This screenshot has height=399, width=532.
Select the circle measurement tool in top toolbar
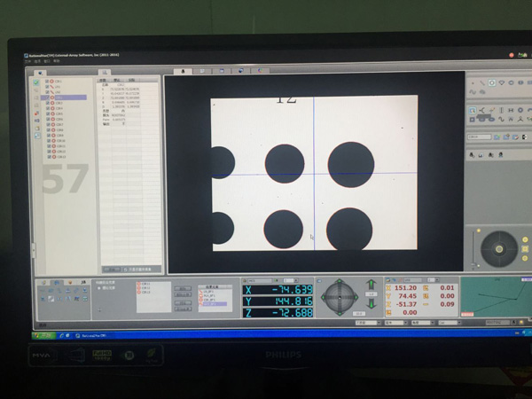(492, 83)
